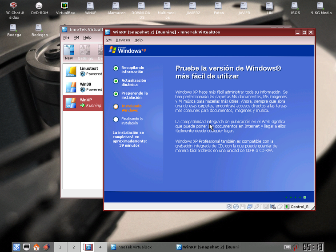
Task: Open the JAVIER2 drive icon
Action: [193, 8]
